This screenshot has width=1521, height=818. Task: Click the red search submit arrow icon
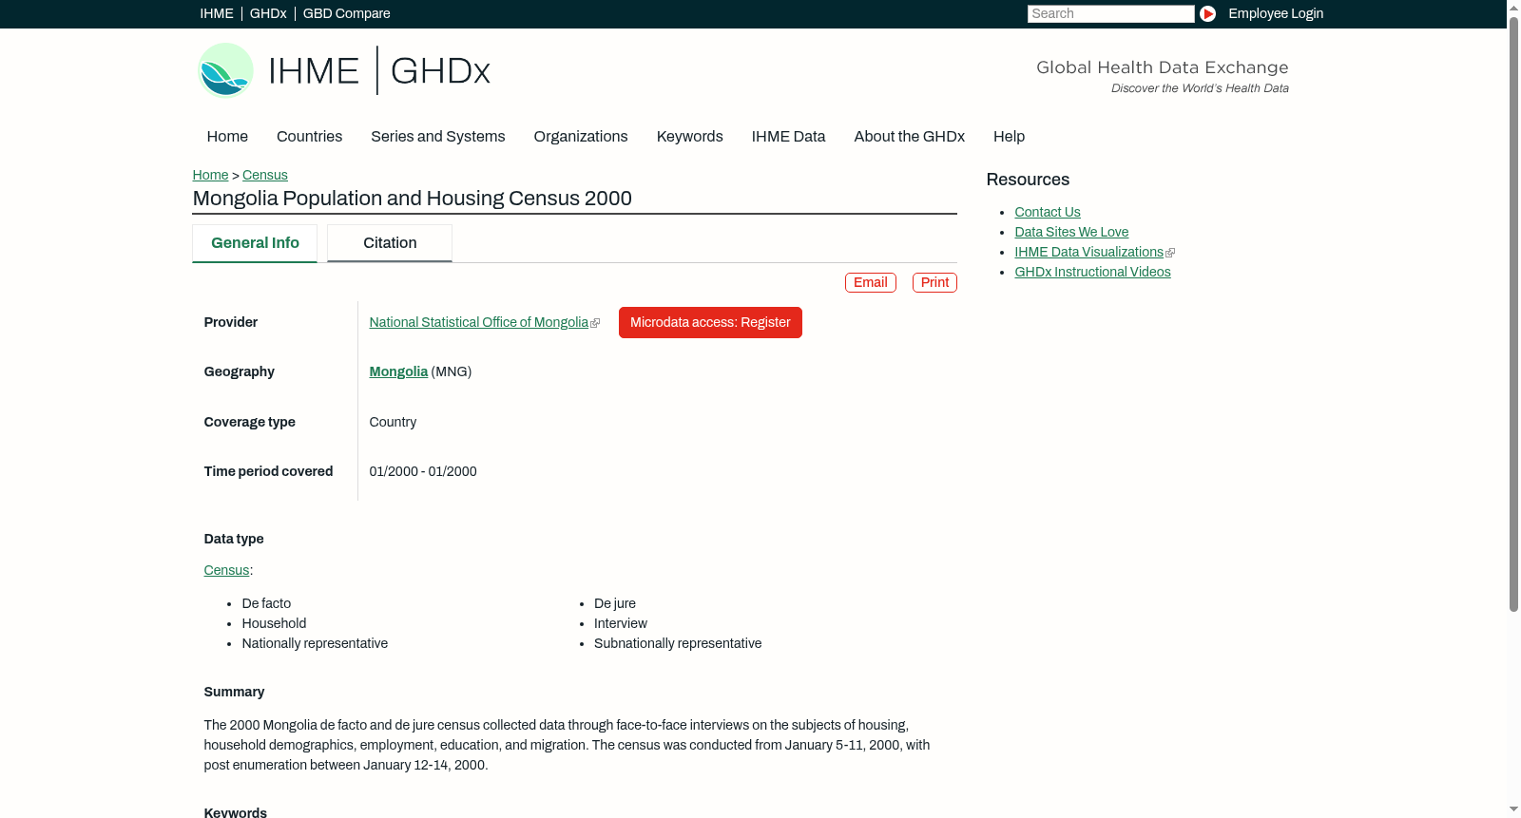pos(1207,13)
